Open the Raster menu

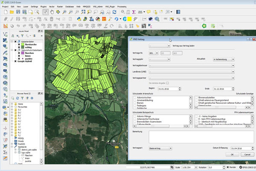pyautogui.click(x=60, y=6)
